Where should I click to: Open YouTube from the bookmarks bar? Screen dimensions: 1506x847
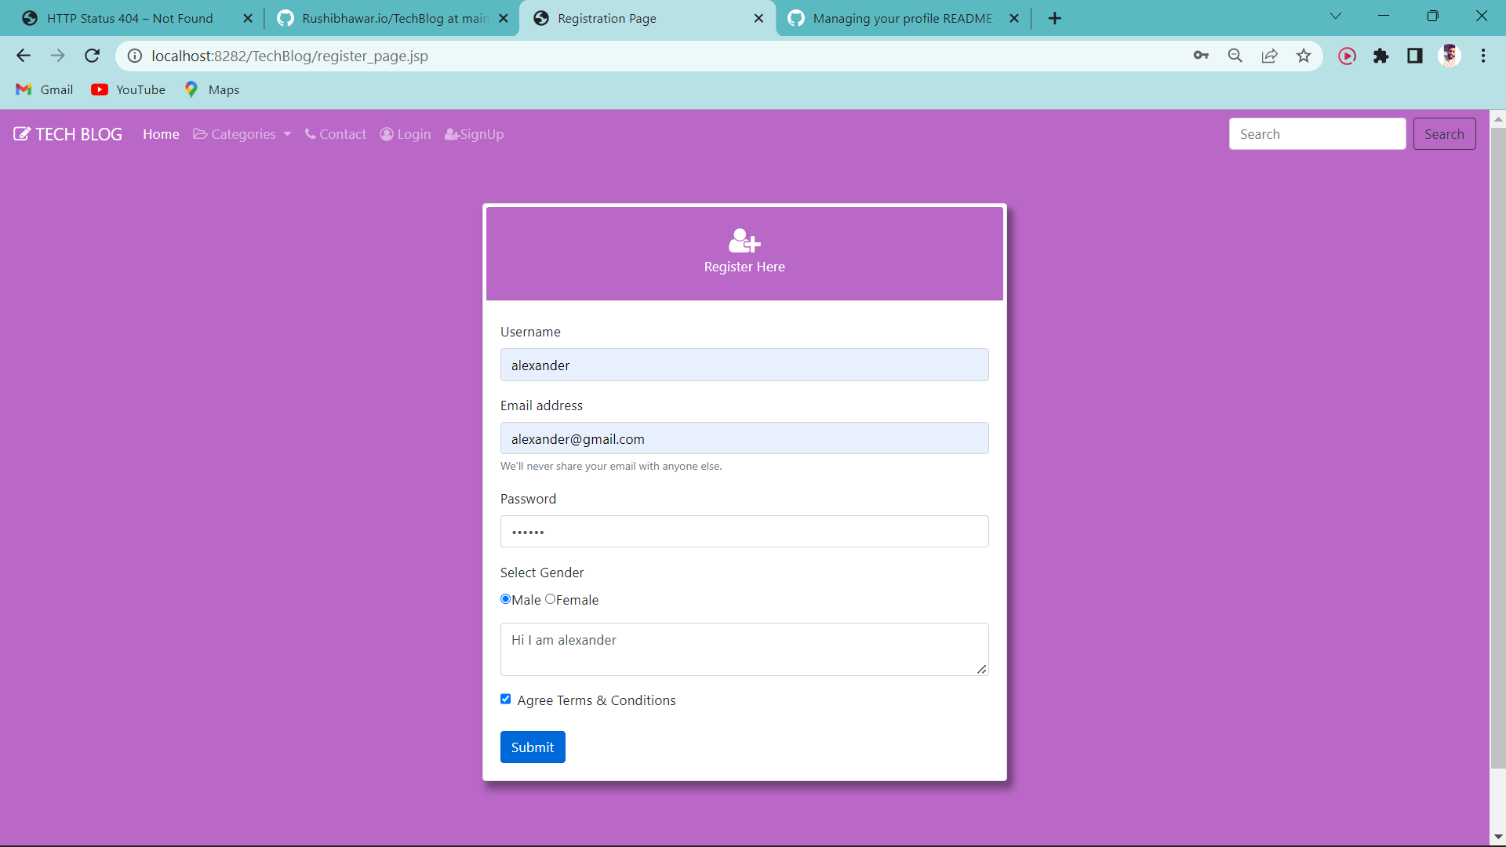128,89
